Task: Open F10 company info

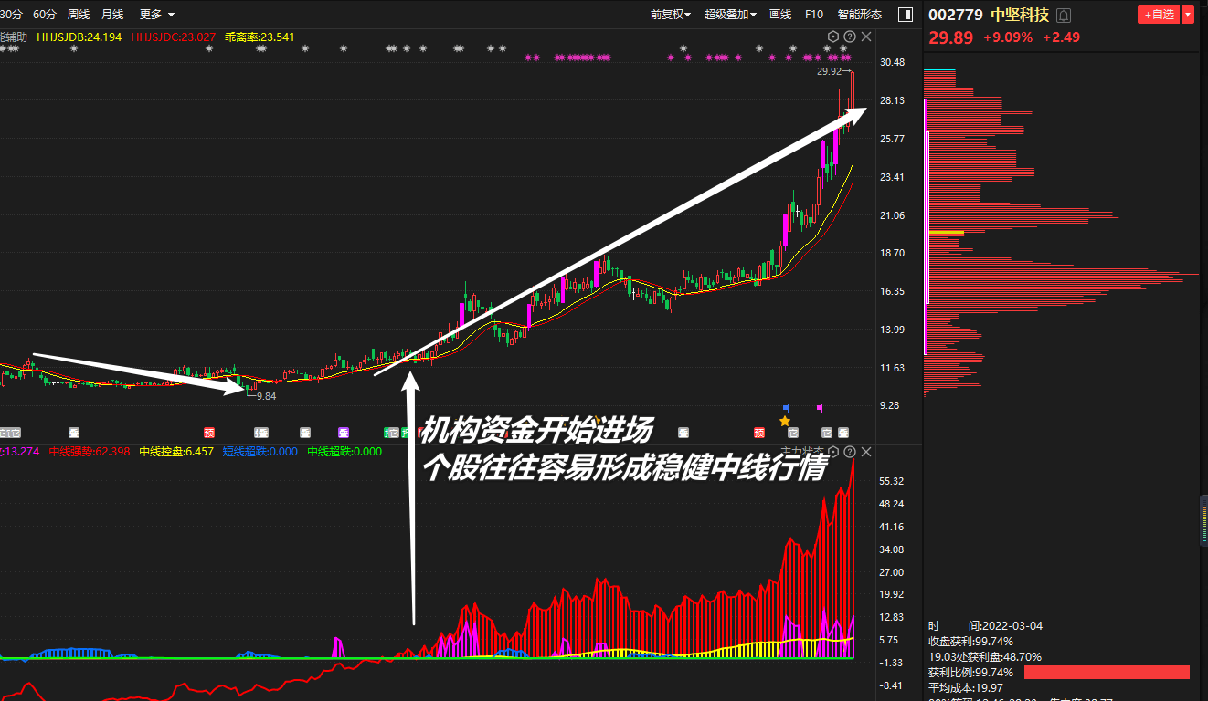Action: pos(813,14)
